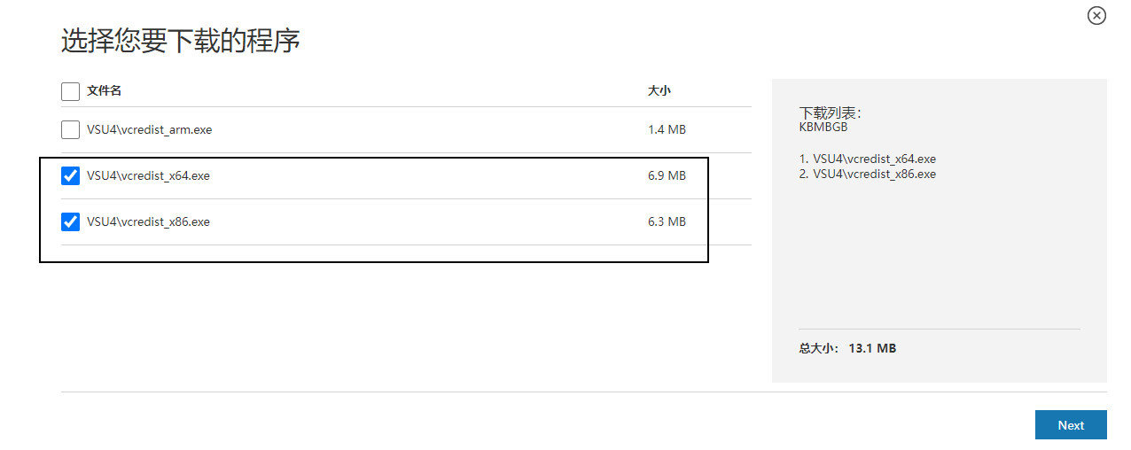Click the 选择您要下载的程序 title
This screenshot has width=1131, height=450.
(180, 41)
